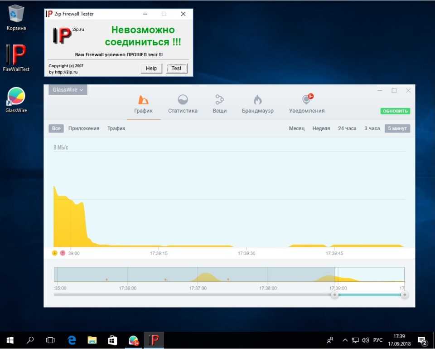This screenshot has height=349, width=435.
Task: Click the Help button in Firewall Tester
Action: click(x=151, y=69)
